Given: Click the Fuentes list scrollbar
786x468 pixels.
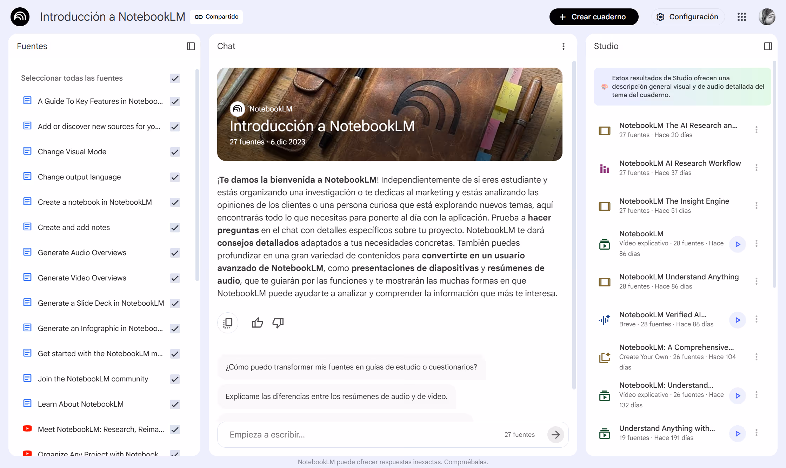Looking at the screenshot, I should [197, 175].
